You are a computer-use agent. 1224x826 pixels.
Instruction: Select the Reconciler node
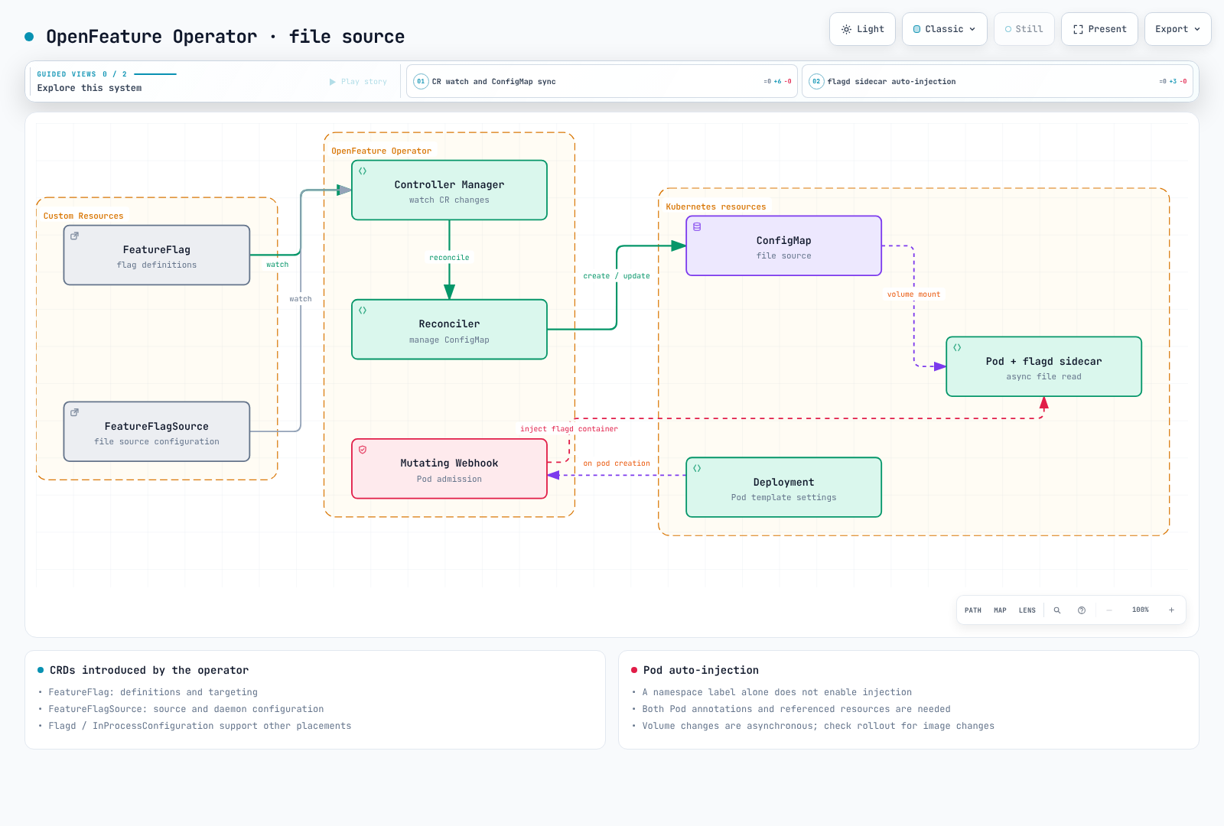click(449, 330)
